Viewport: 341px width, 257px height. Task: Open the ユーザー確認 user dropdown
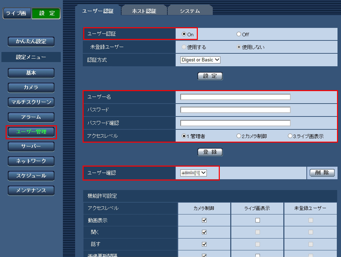point(193,173)
